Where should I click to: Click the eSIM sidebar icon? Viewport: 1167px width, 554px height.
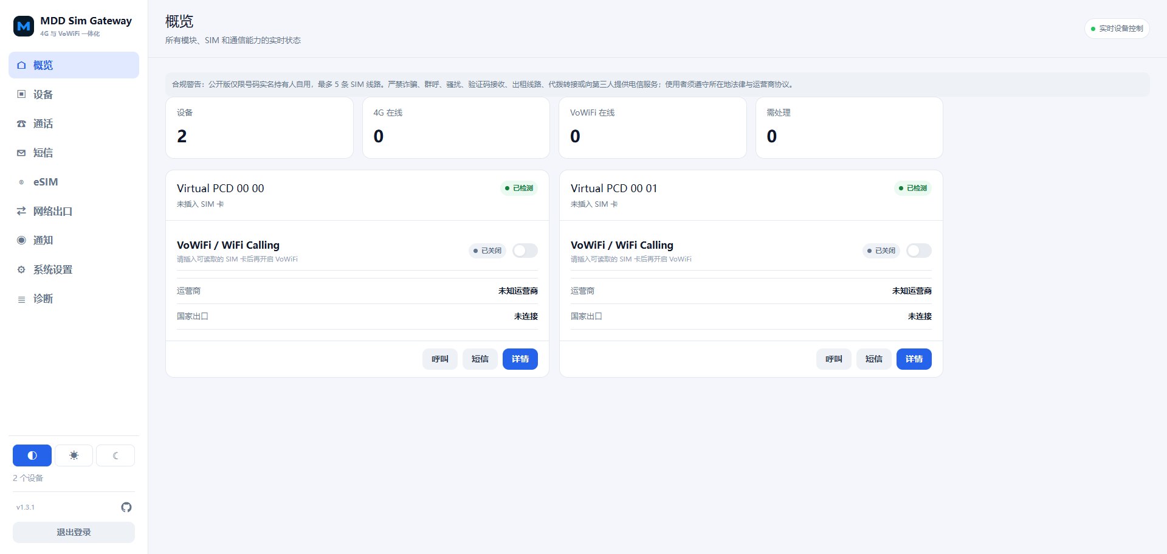click(21, 182)
